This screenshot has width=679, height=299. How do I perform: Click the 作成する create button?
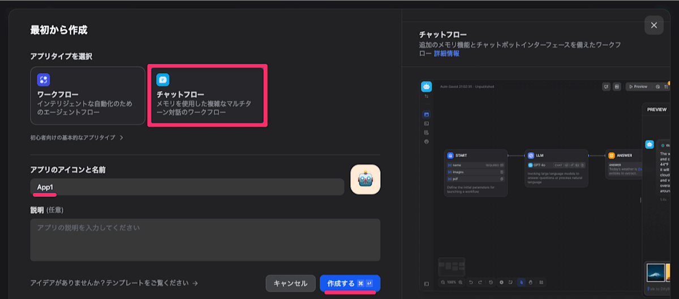(x=350, y=283)
